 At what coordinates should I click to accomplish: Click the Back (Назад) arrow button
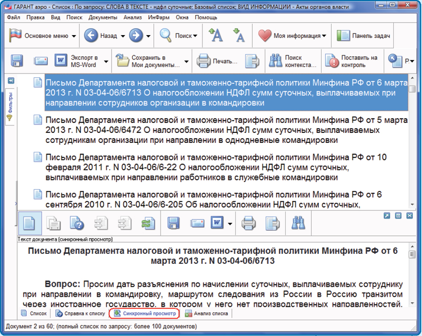(x=91, y=36)
